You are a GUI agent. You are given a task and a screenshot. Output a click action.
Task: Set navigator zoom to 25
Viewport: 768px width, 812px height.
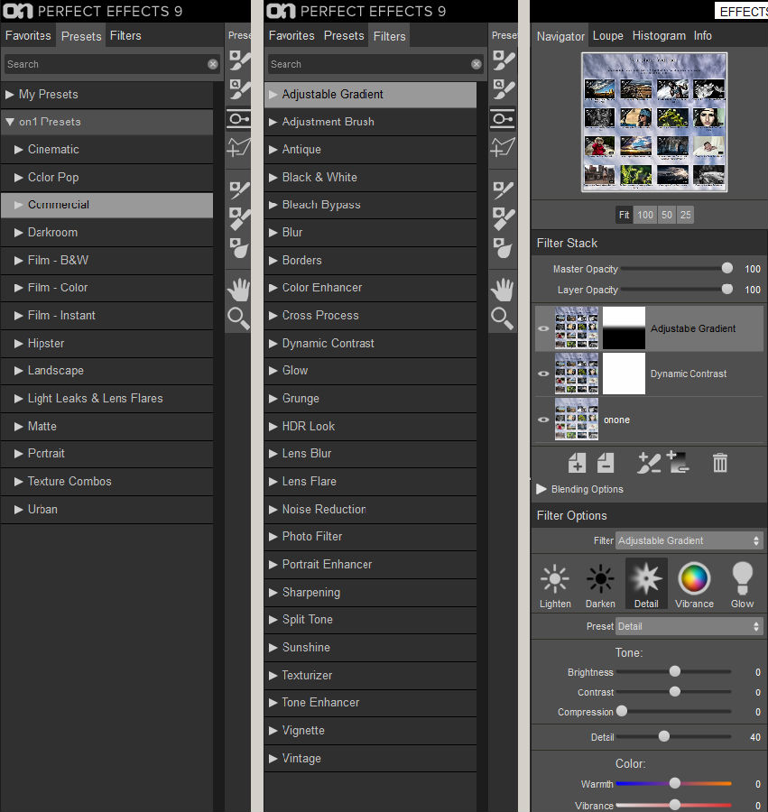click(x=686, y=215)
